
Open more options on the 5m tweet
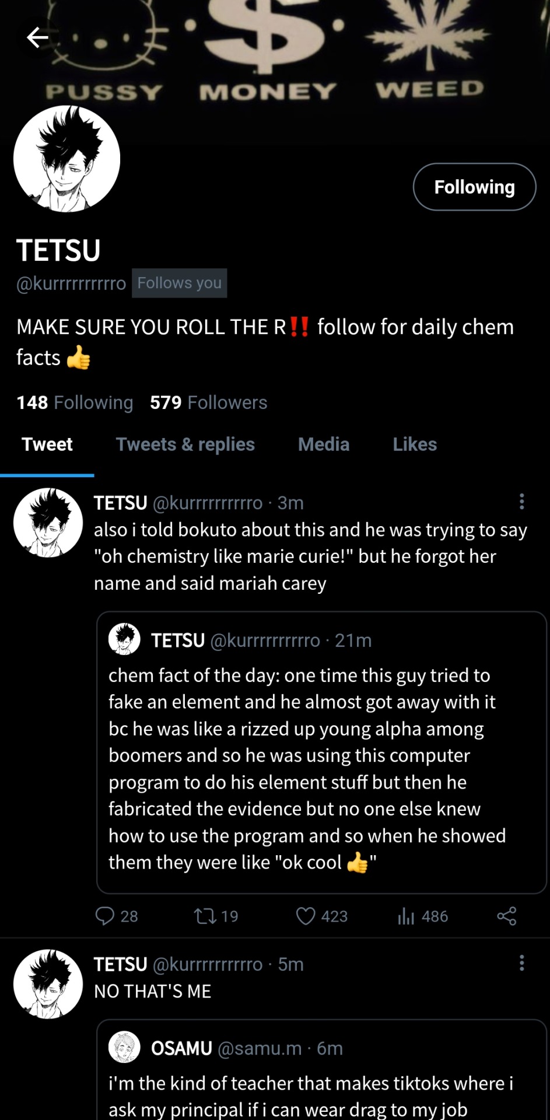(x=521, y=963)
